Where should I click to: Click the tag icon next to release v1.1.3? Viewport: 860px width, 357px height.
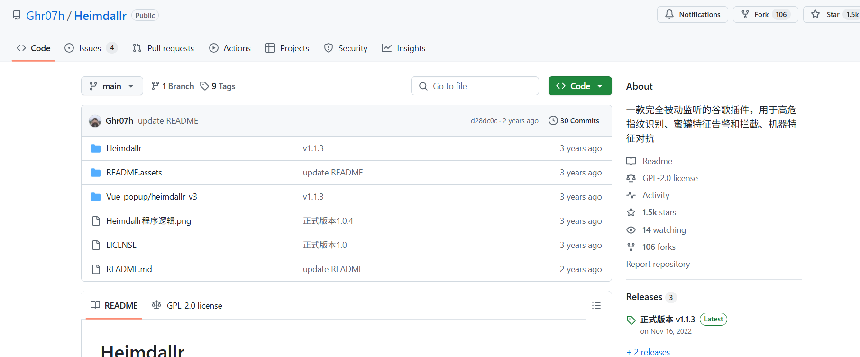point(631,320)
